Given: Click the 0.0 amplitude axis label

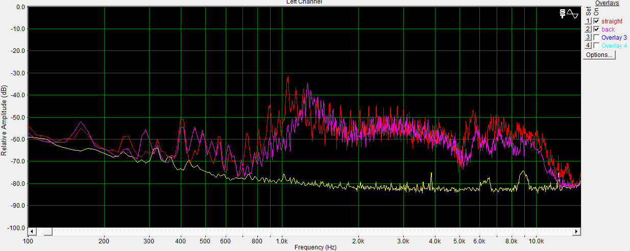Looking at the screenshot, I should [x=20, y=7].
